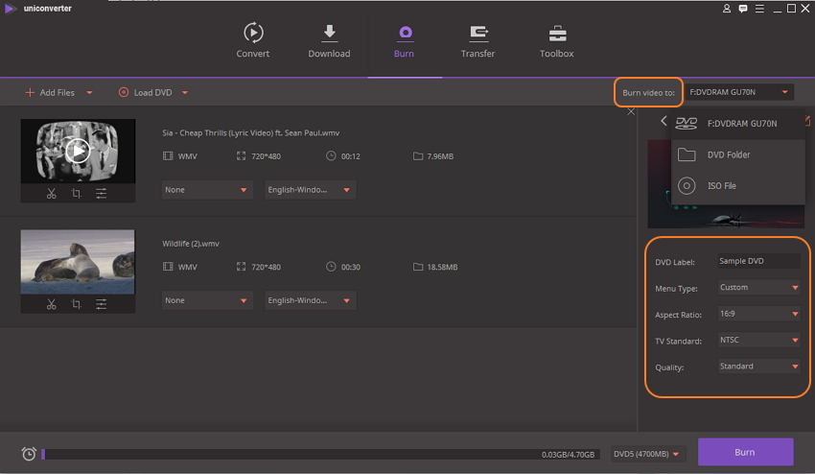Open the hamburger menu icon
This screenshot has height=474, width=815.
pos(759,9)
